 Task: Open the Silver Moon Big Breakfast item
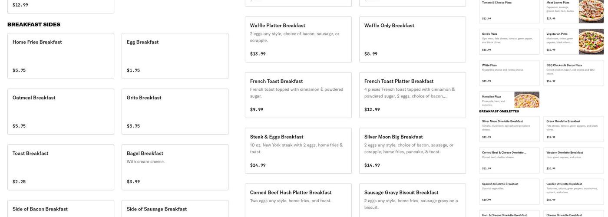[412, 151]
